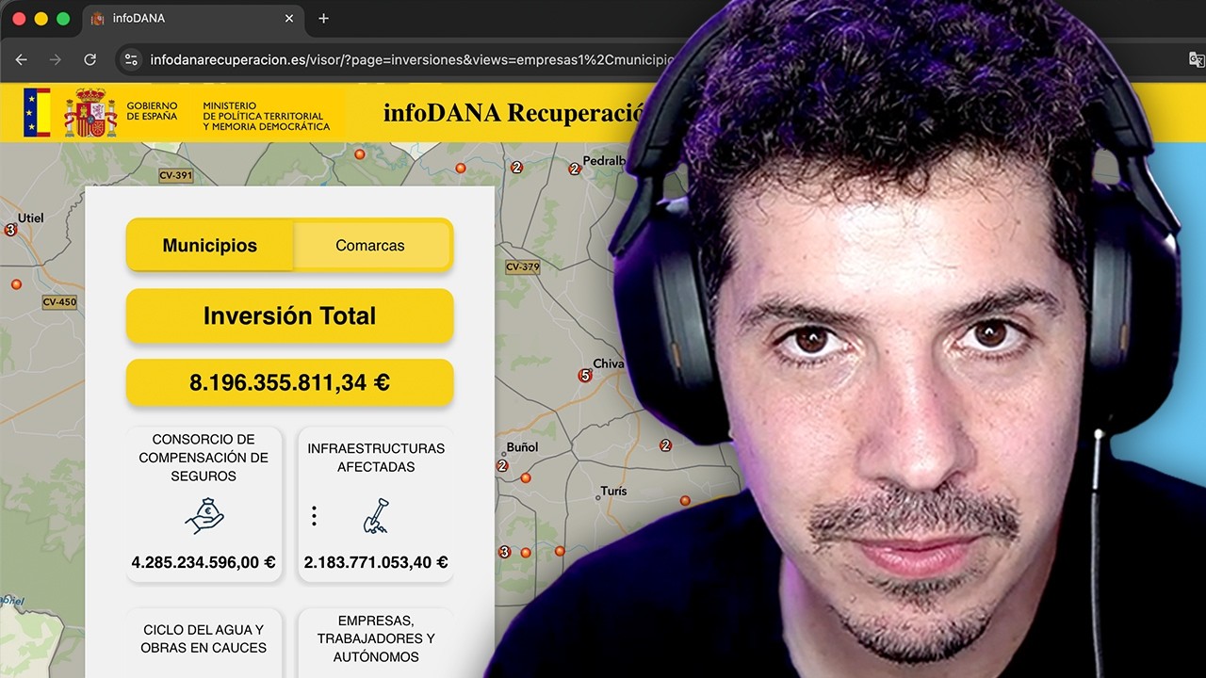
Task: Open Infraestructuras Afectadas card
Action: [376, 504]
